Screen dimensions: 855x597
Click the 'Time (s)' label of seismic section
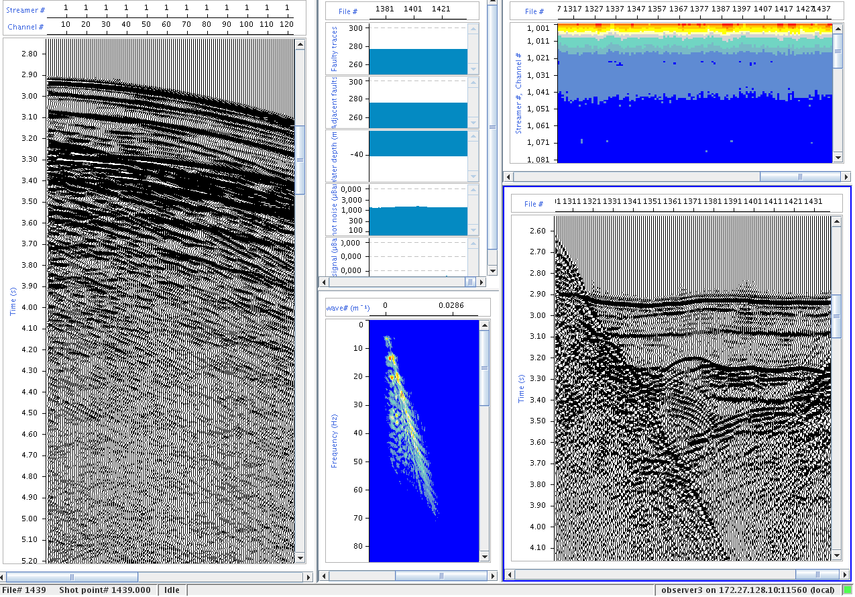click(x=521, y=388)
